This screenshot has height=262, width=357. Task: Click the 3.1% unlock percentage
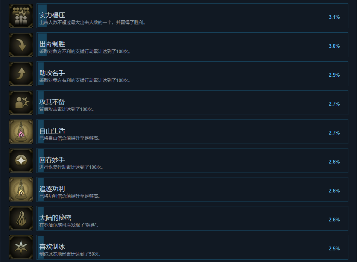click(334, 17)
